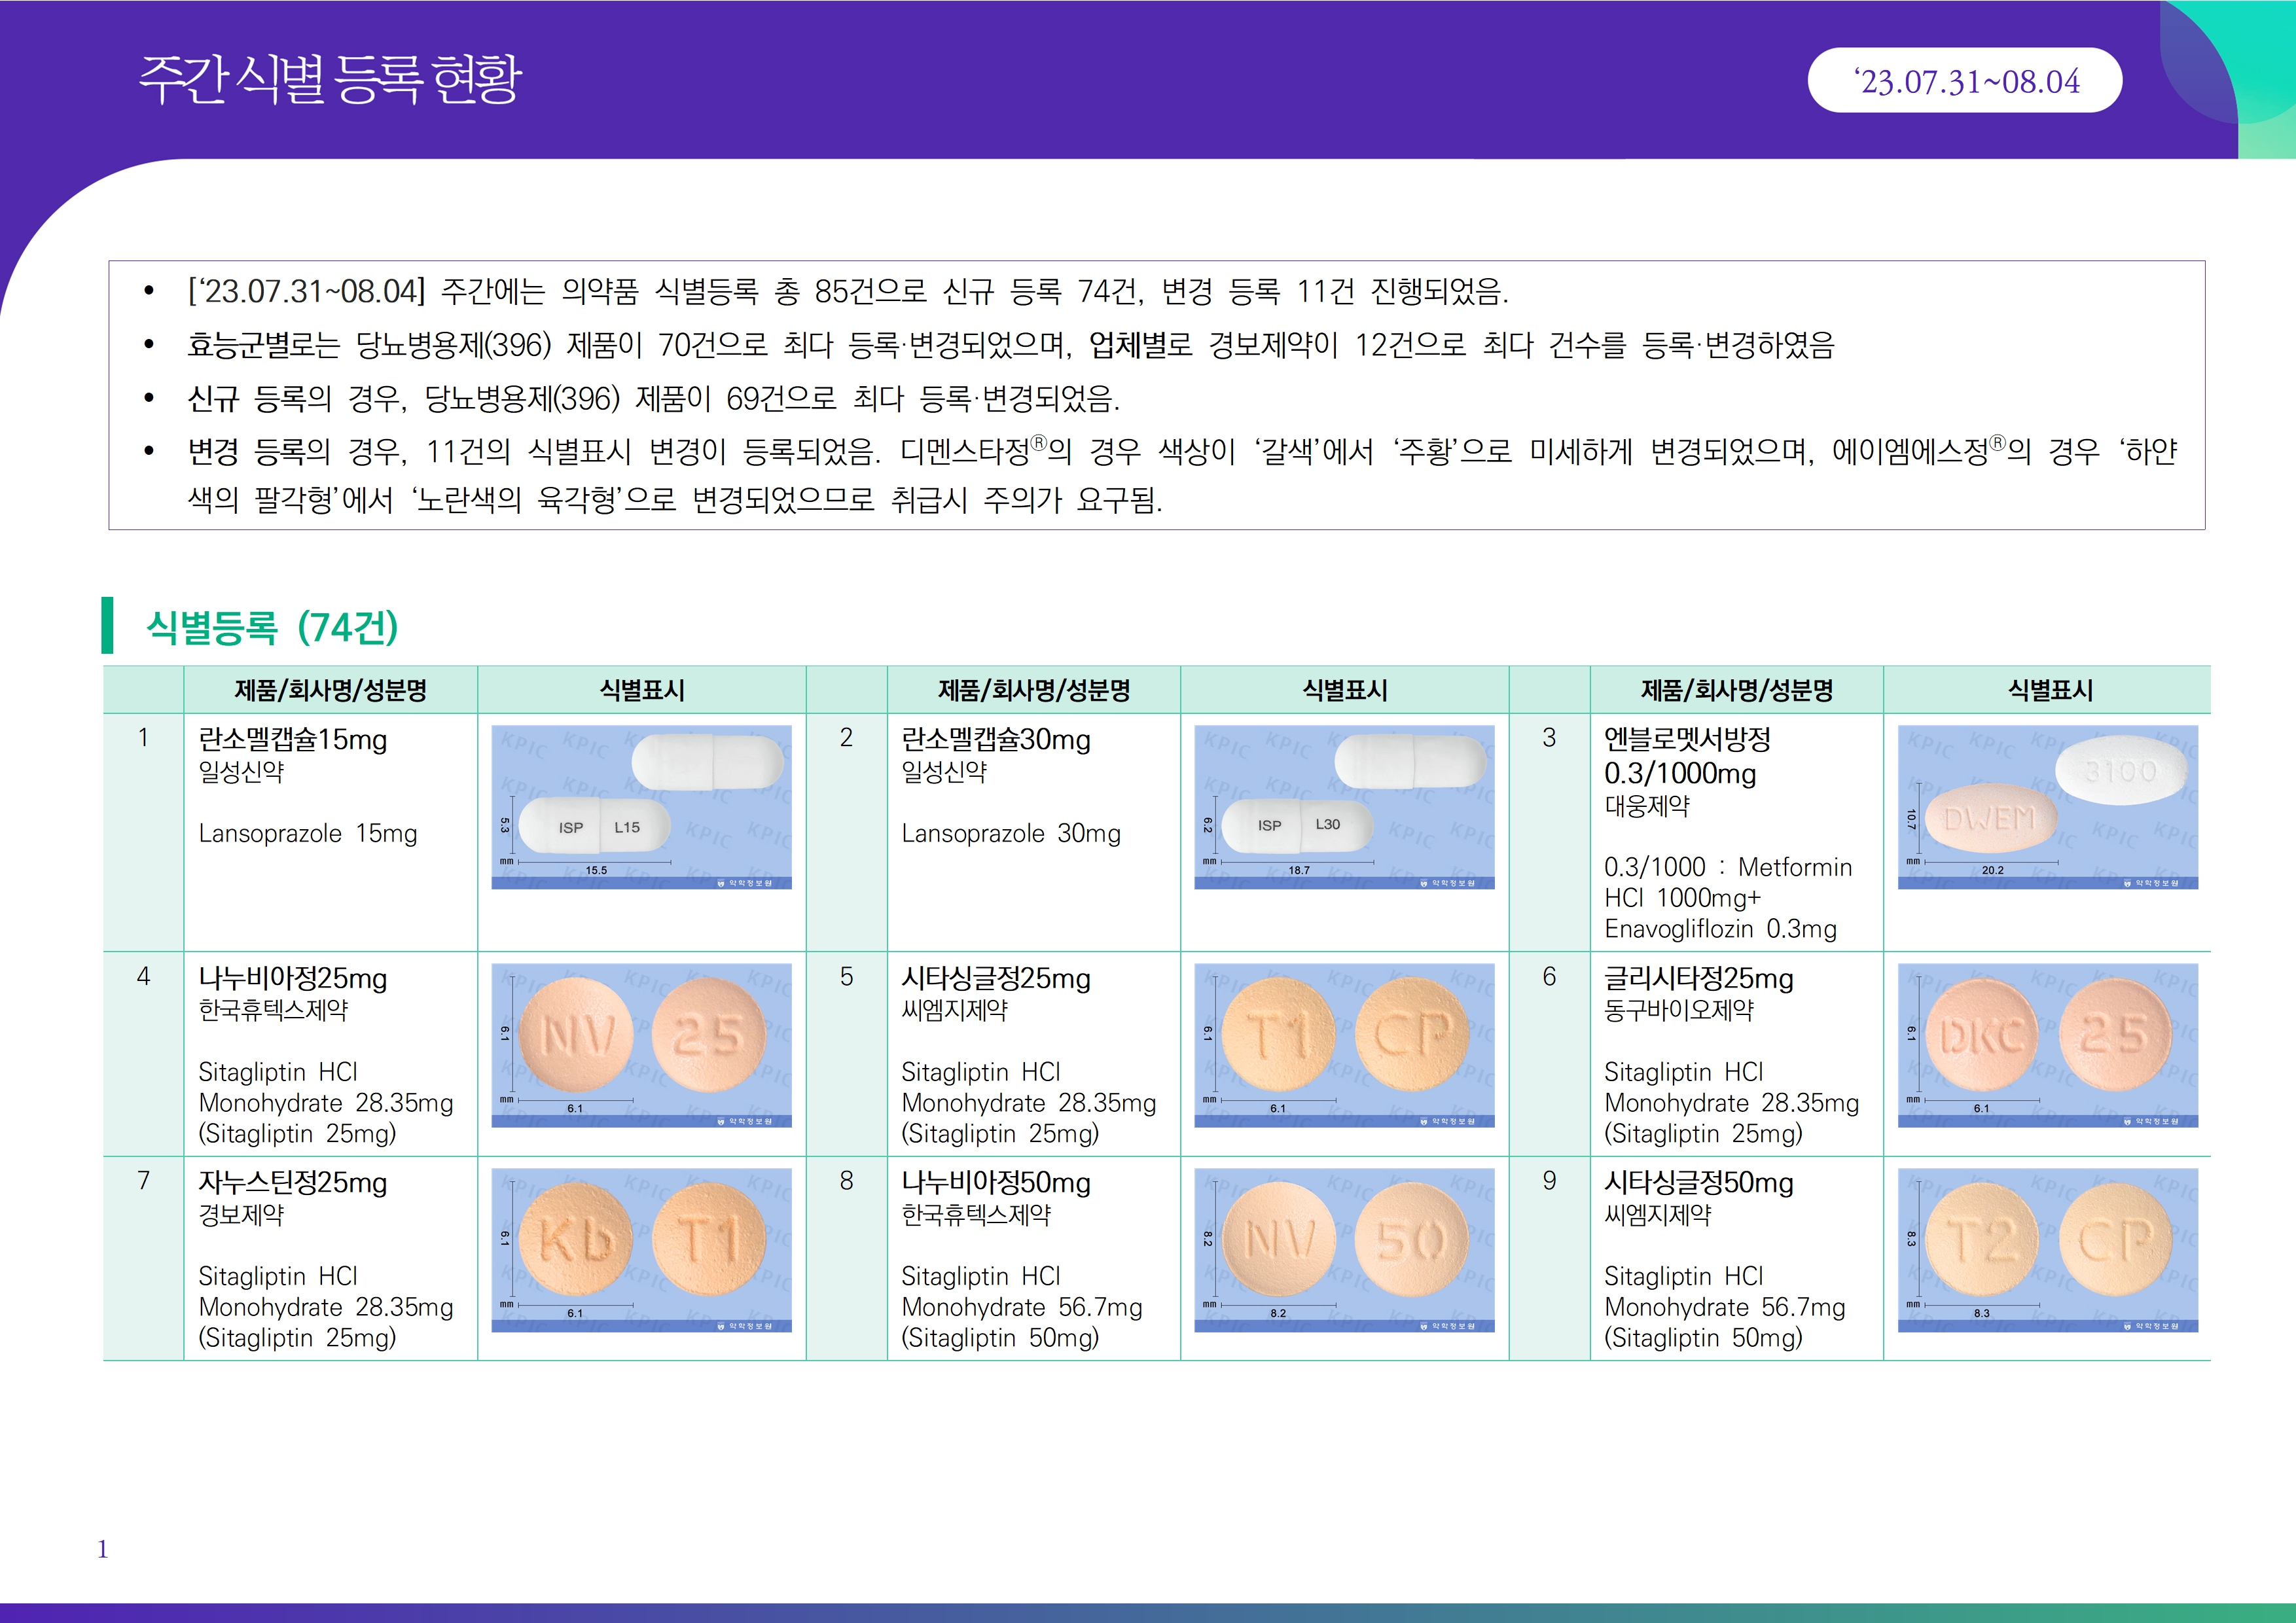Open the T2 CP tablet image
The width and height of the screenshot is (2296, 1623).
[2047, 1249]
